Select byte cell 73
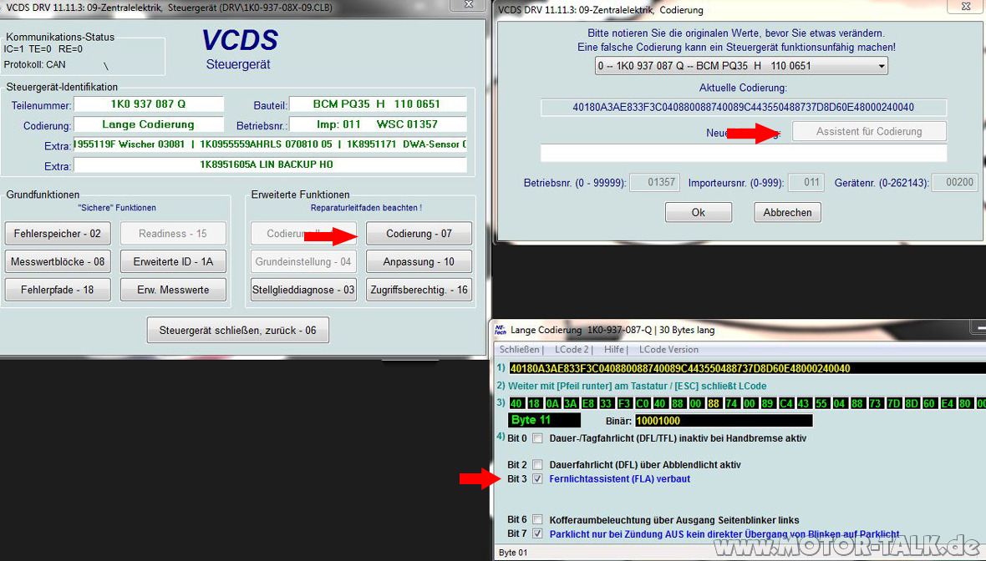This screenshot has height=561, width=986. click(x=876, y=403)
